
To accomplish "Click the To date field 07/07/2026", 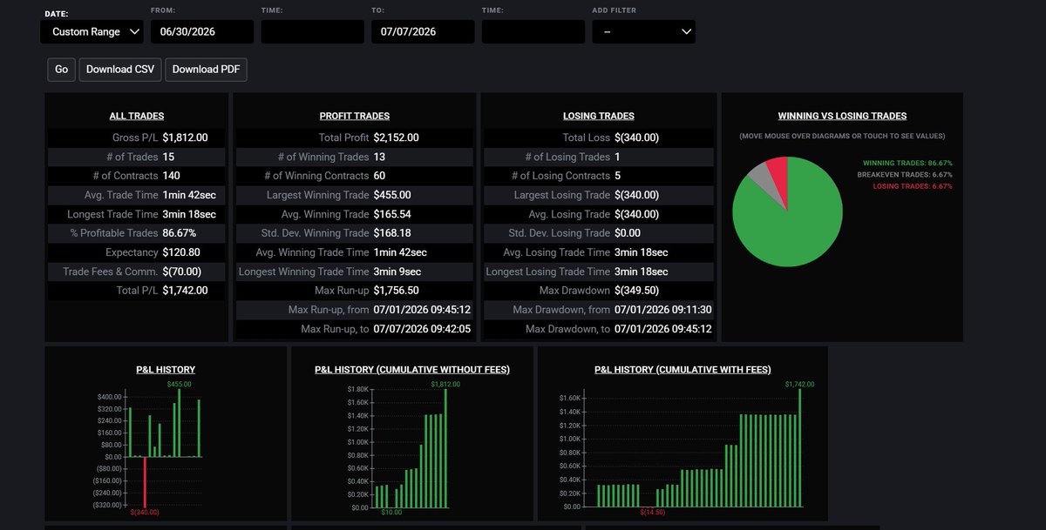I will point(423,31).
